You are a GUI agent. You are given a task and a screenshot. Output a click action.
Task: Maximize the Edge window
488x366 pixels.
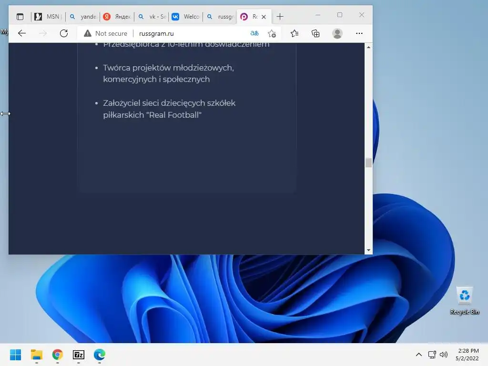339,15
